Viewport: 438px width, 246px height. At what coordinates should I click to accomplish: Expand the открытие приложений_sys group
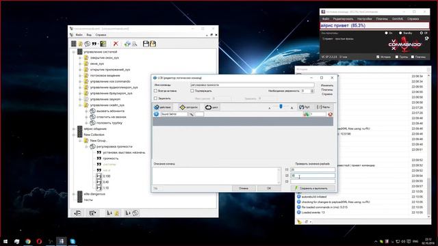click(80, 70)
